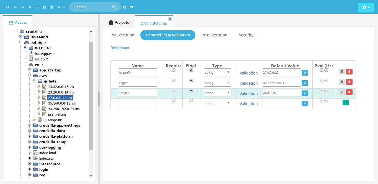Save the region parameter row
This screenshot has height=184, width=378.
pyautogui.click(x=342, y=82)
